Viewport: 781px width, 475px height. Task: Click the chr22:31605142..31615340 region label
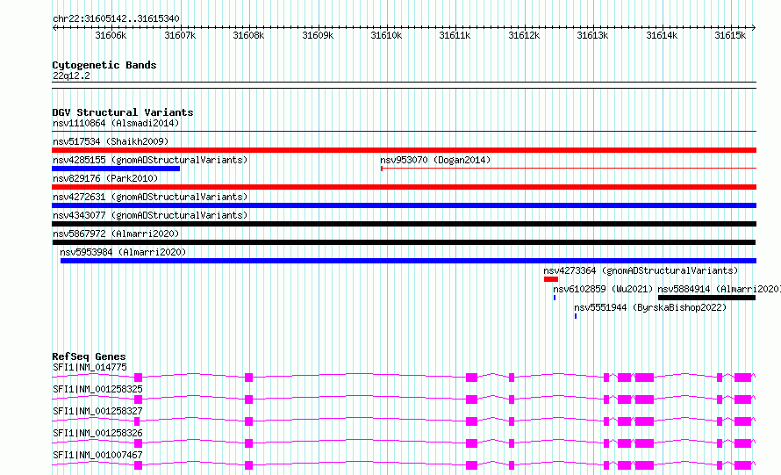116,18
